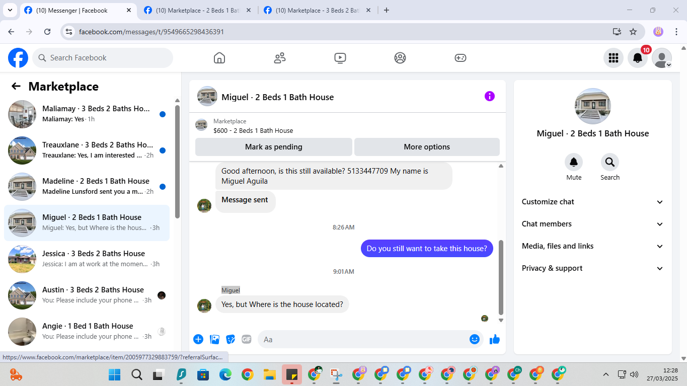Open Windows taskbar search

pos(137,374)
